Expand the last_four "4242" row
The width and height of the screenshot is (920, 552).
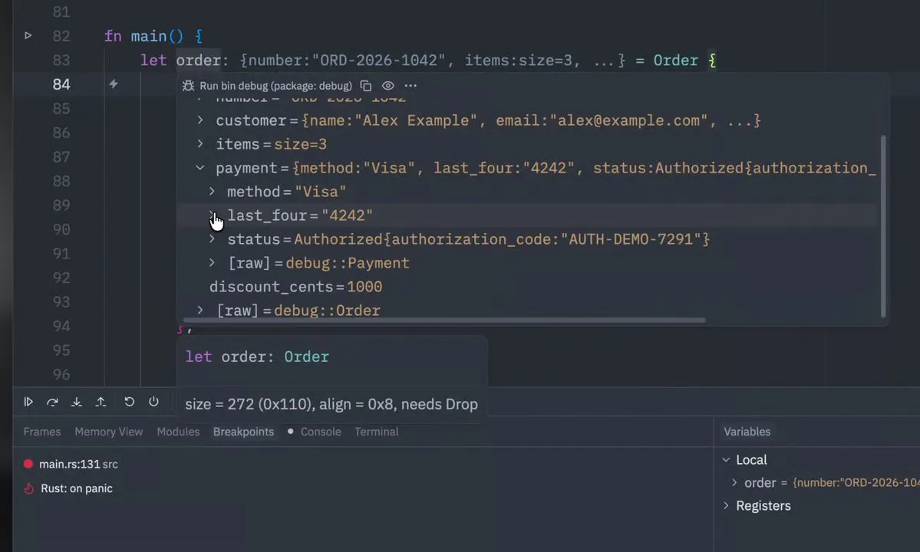coord(212,215)
